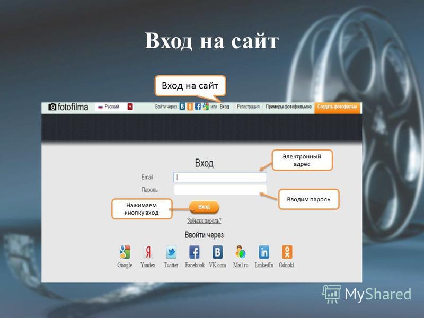Click the fotofilma camera logo
The height and width of the screenshot is (318, 424).
coord(68,107)
